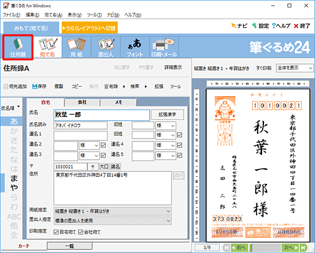The width and height of the screenshot is (315, 253).
Task: Click the 県名 prefecture name button
Action: 115,167
